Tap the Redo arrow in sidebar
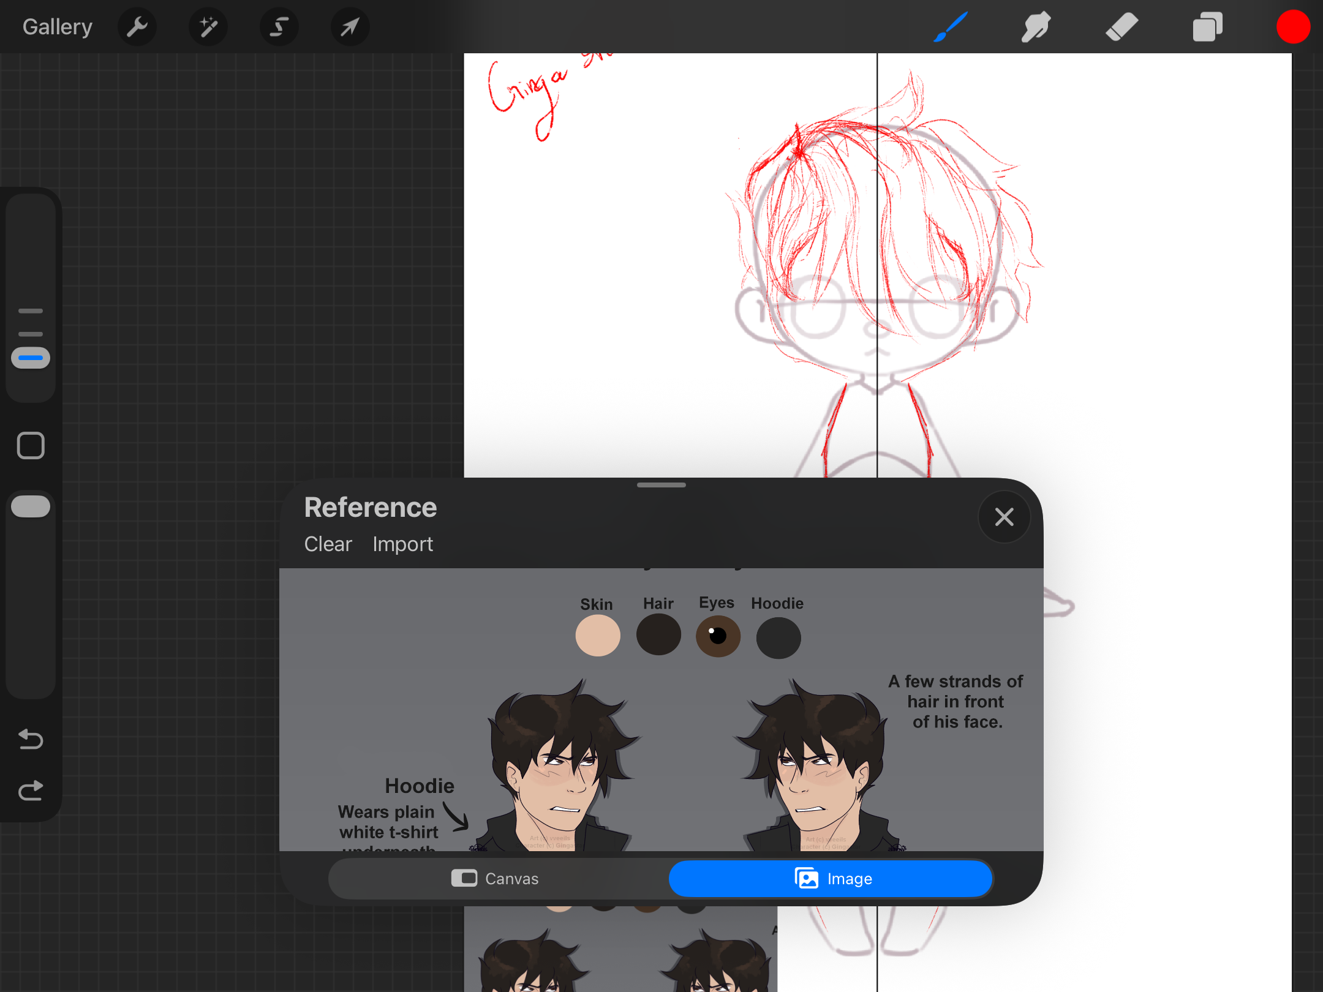The width and height of the screenshot is (1323, 992). (x=31, y=791)
